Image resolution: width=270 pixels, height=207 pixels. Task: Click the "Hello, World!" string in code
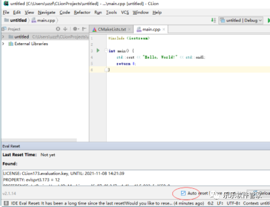pyautogui.click(x=160, y=57)
